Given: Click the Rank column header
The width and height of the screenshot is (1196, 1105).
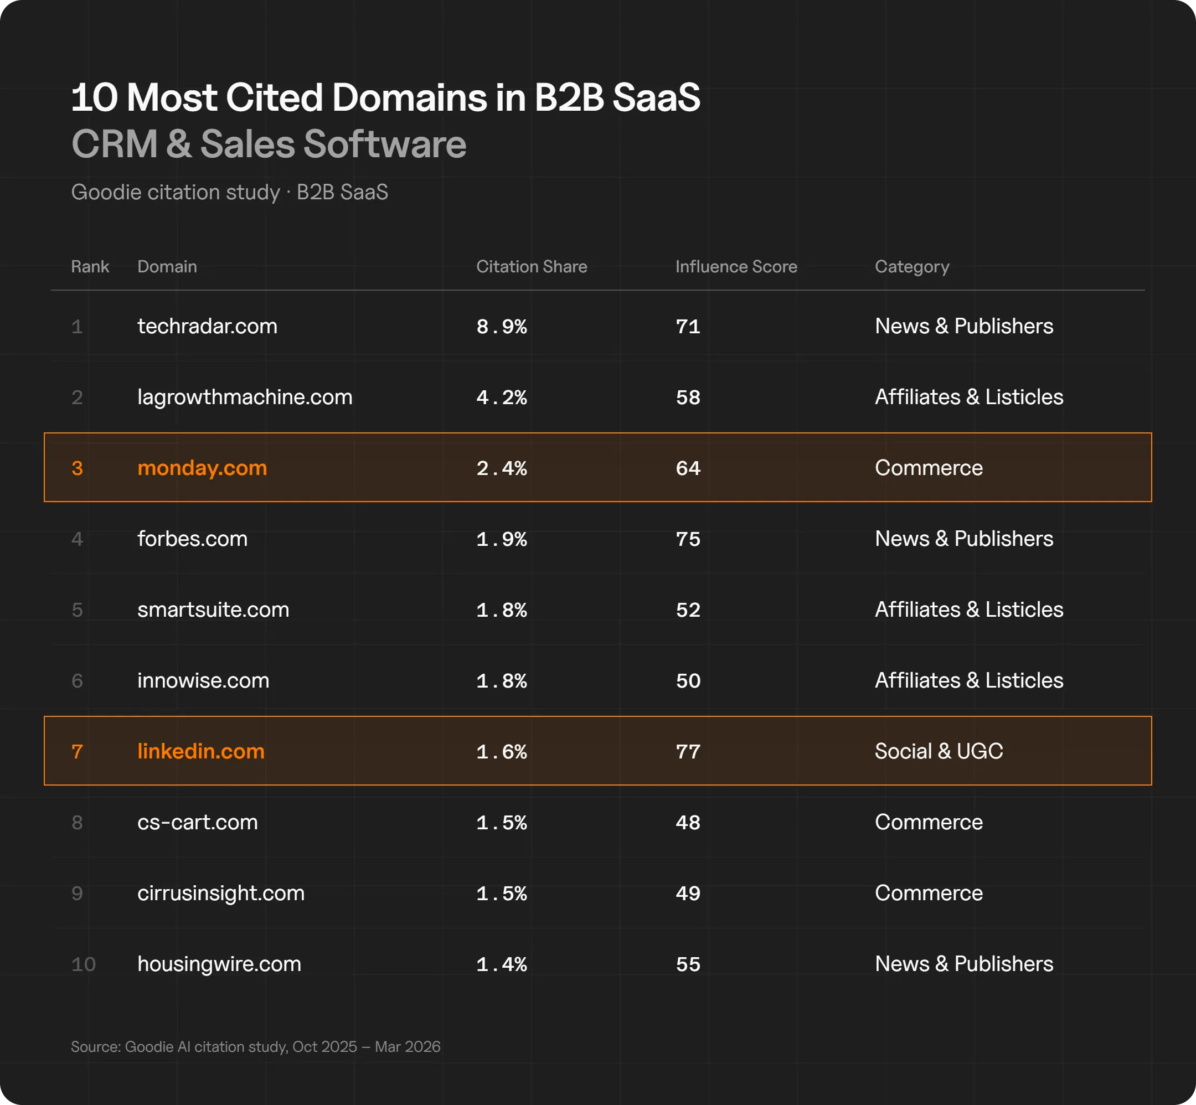Looking at the screenshot, I should click(x=90, y=267).
